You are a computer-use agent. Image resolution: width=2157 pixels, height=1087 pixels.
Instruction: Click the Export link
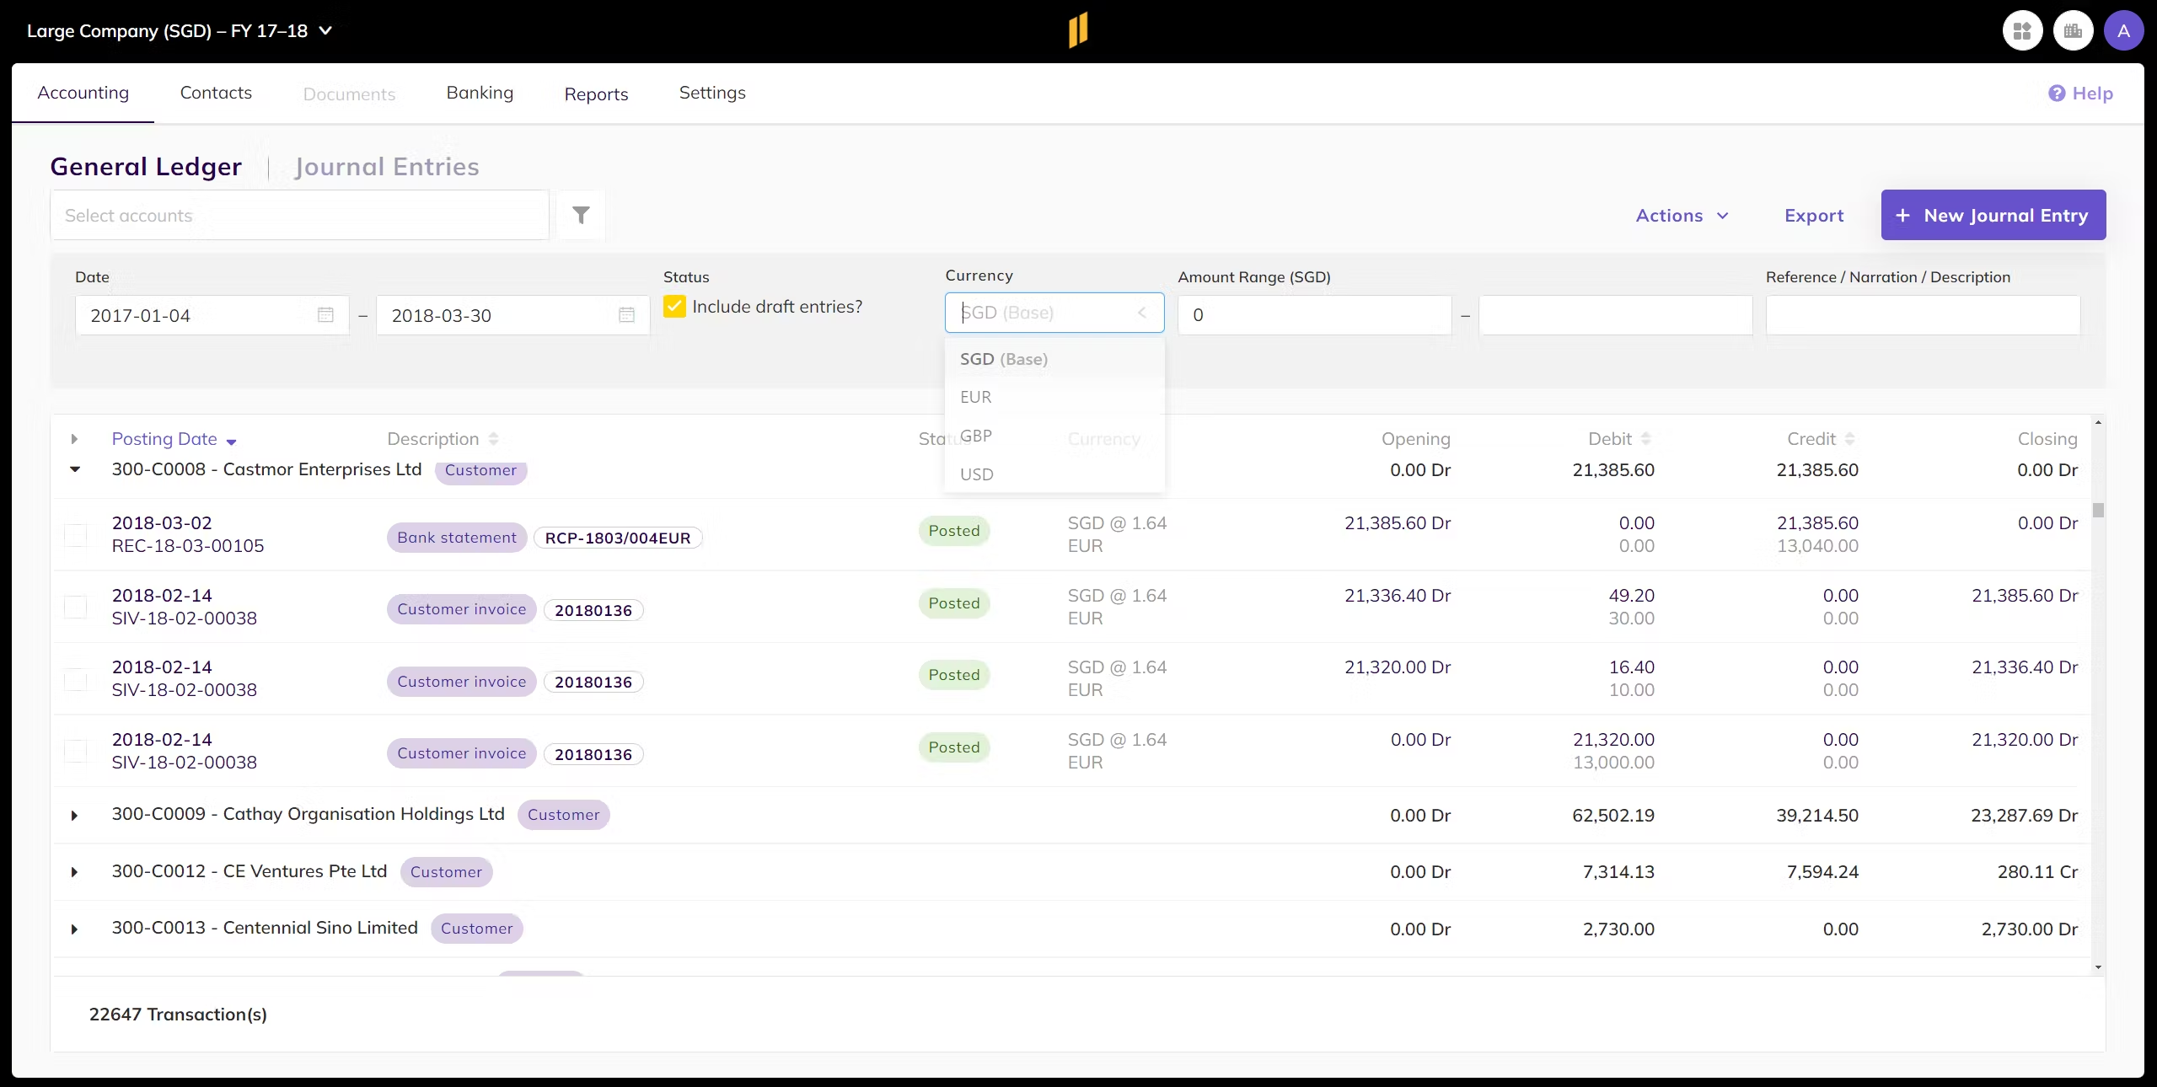(x=1814, y=216)
